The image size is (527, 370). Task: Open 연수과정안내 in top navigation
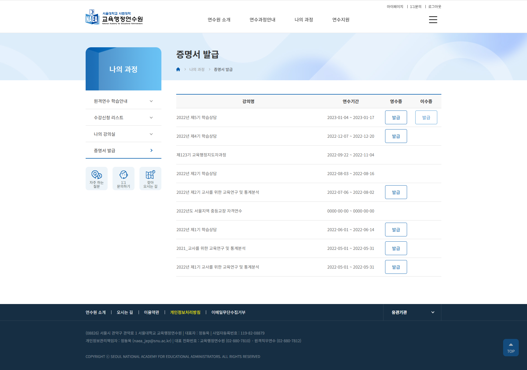click(262, 20)
